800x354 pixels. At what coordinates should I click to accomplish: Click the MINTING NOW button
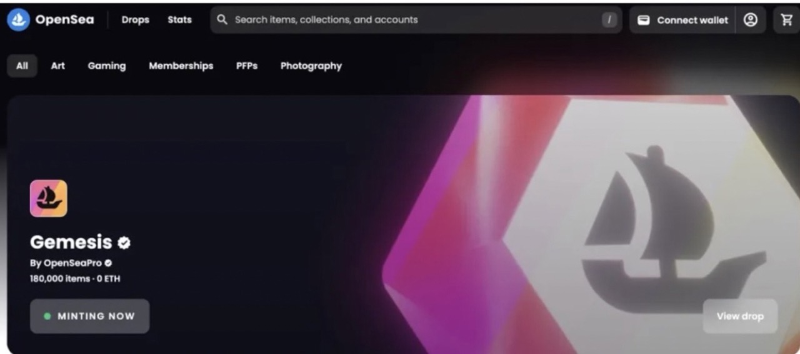(x=89, y=316)
